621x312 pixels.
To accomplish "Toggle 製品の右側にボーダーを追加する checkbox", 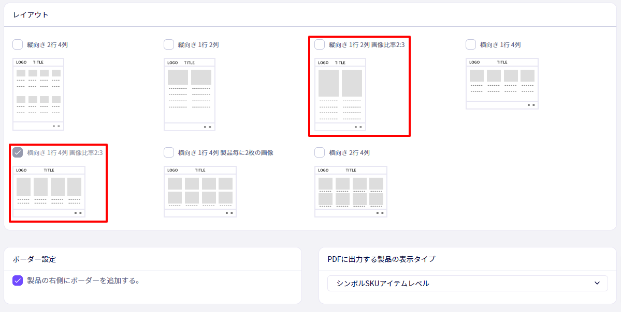I will pyautogui.click(x=18, y=281).
